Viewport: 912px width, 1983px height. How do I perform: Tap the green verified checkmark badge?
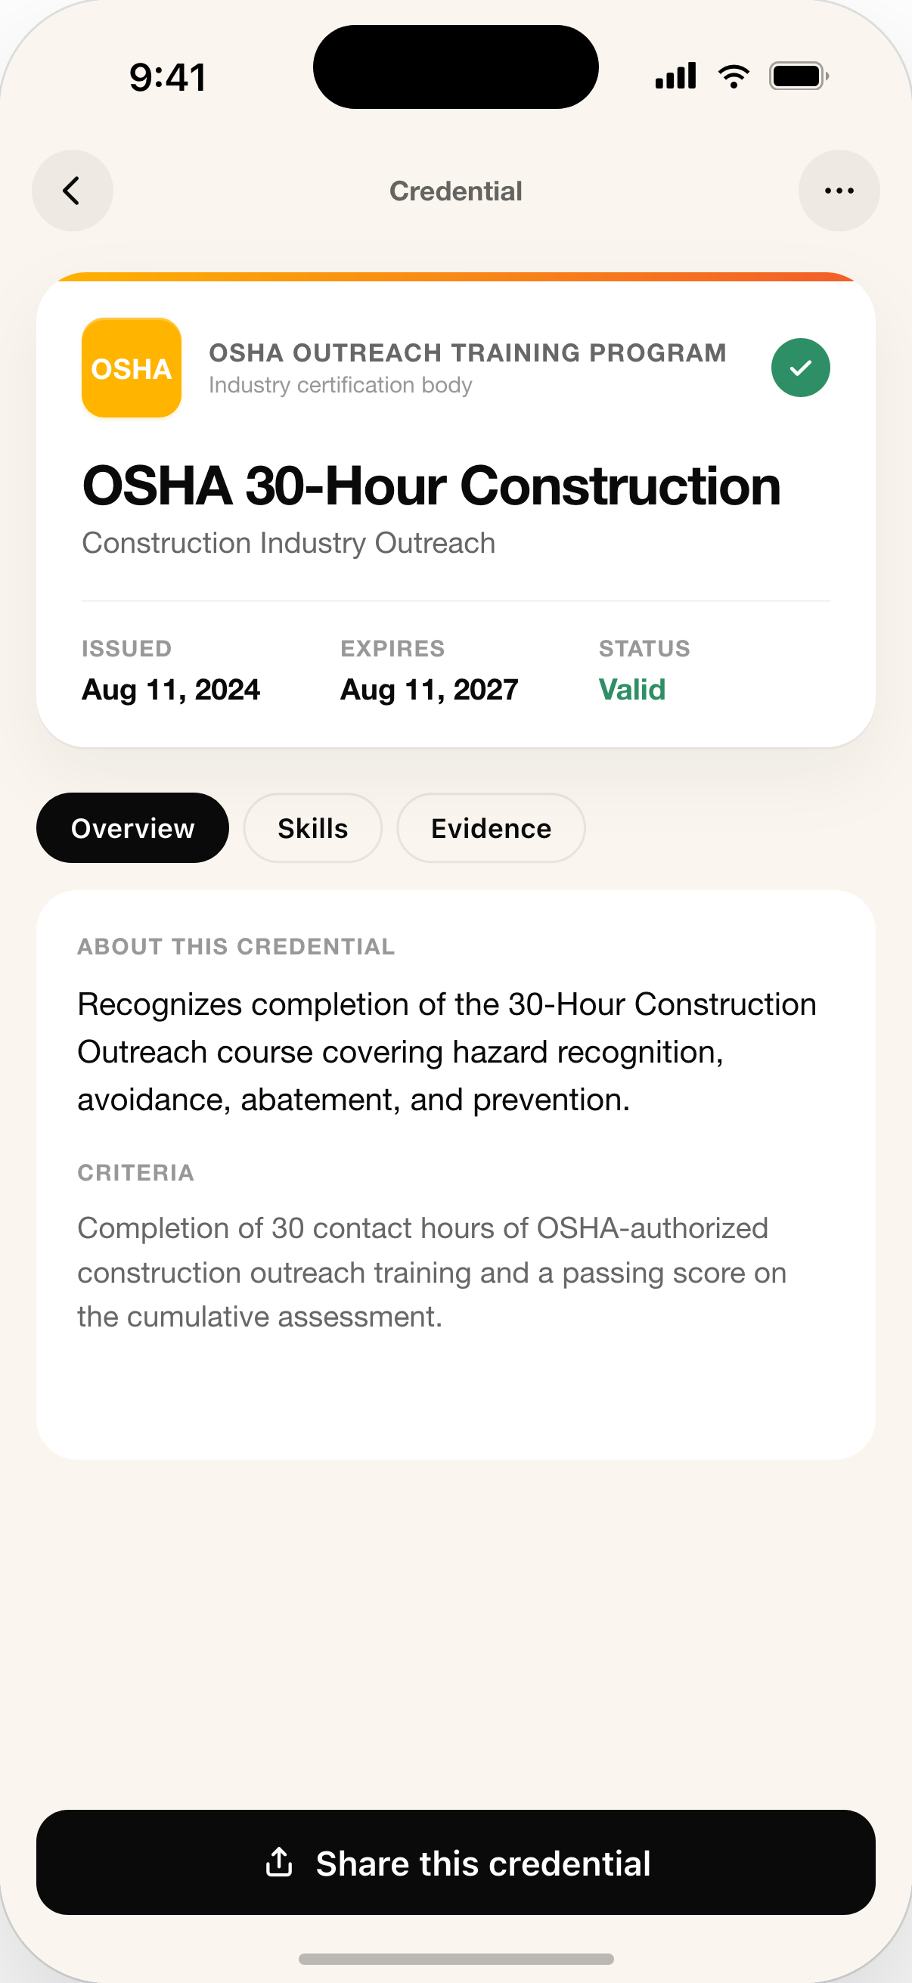(800, 368)
